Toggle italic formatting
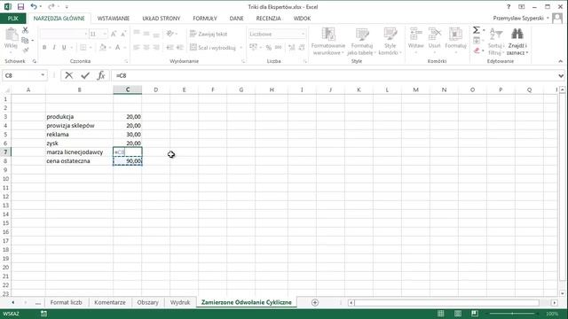568x319 pixels. pos(54,47)
